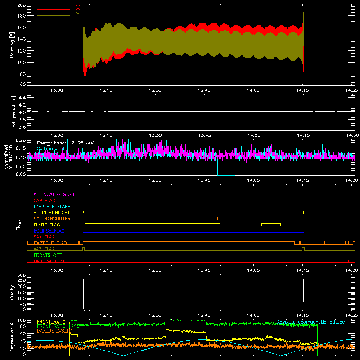Click the 4.4 tick on Roll period axis
Viewport: 360px width, 360px height.
(22, 98)
